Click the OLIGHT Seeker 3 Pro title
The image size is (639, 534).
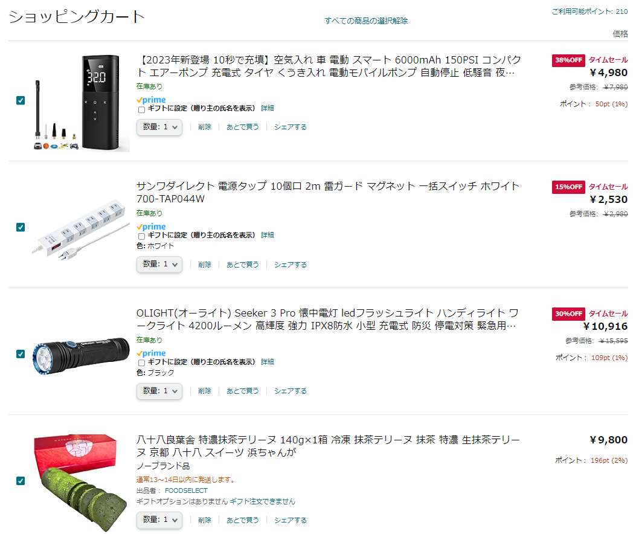tap(327, 319)
